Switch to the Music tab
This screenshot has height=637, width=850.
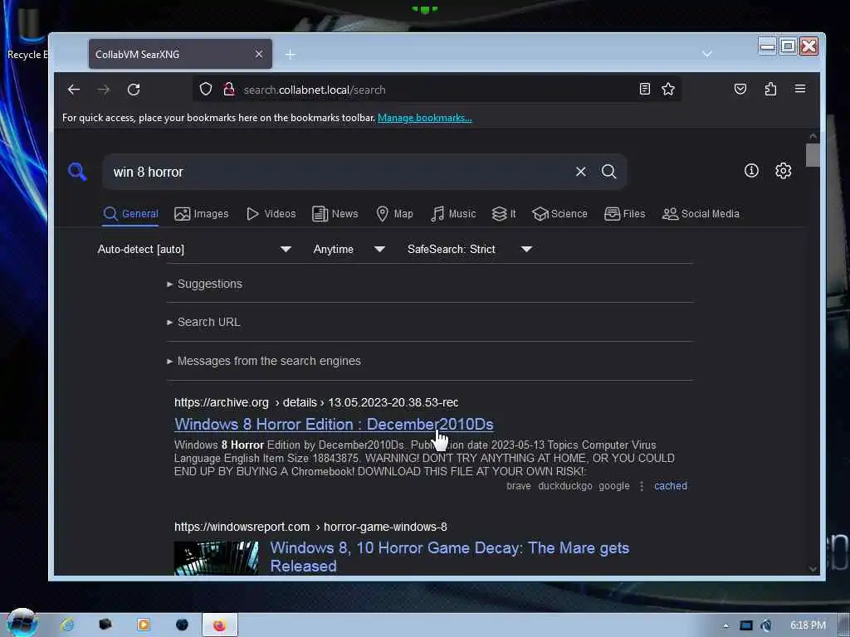[x=453, y=213]
